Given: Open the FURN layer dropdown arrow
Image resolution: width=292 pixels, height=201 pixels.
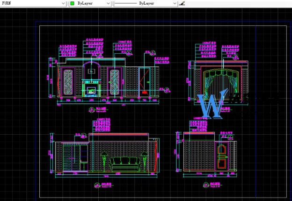Looking at the screenshot, I should pyautogui.click(x=63, y=3).
